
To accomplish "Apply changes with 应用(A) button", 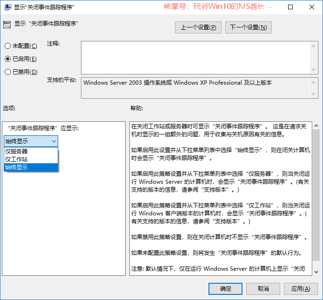I will (301, 289).
